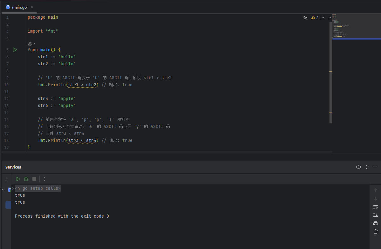Stop the running process
Screen dimensions: 381x249
(34, 179)
